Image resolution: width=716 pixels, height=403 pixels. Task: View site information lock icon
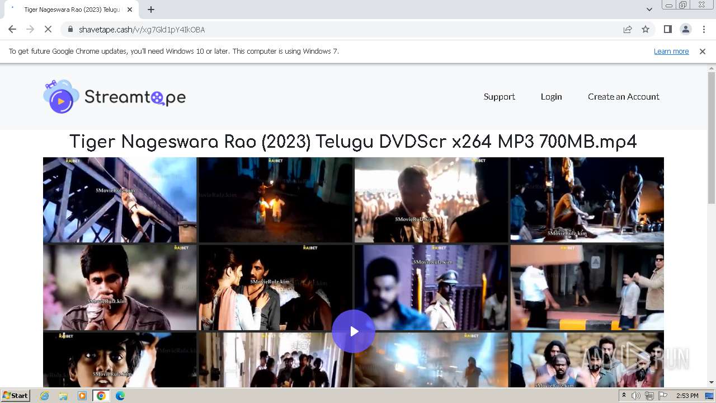[70, 29]
